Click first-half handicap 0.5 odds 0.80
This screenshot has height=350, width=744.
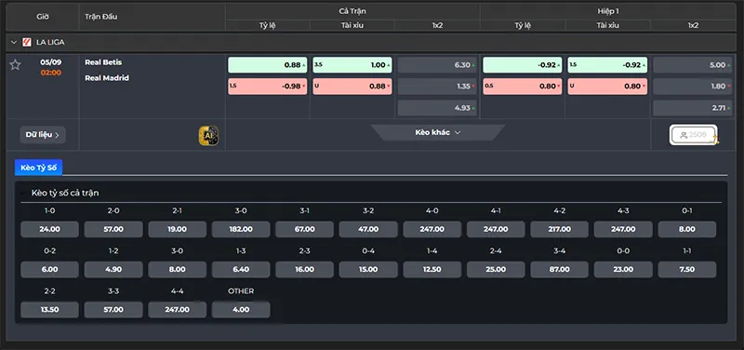523,87
